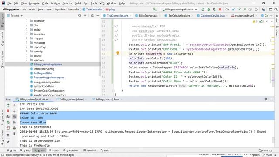
Task: Open Git history clock icon
Action: pos(250,10)
